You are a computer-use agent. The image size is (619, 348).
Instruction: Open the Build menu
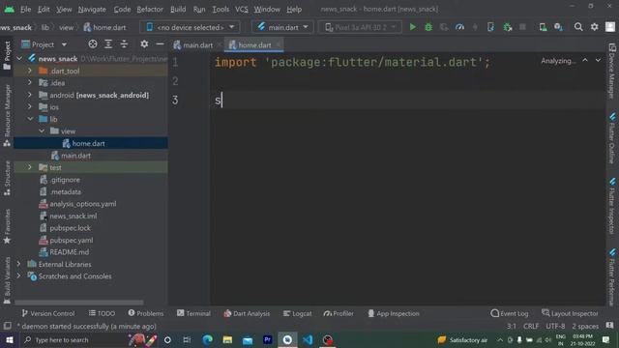click(178, 9)
